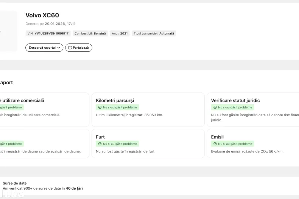Viewport: 299px width, 199px height.
Task: Click the daune records description text
Action: click(40, 151)
